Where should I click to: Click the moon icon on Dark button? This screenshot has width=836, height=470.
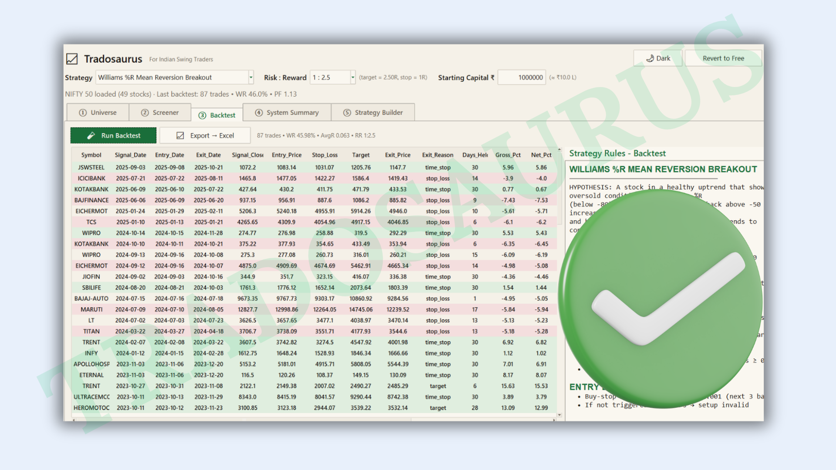pyautogui.click(x=650, y=58)
